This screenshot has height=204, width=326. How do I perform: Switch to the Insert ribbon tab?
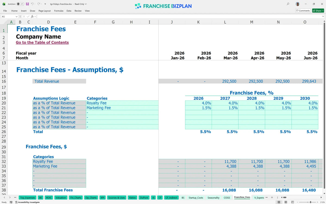point(24,11)
